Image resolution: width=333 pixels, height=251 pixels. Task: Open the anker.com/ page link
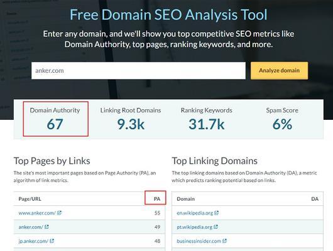(x=31, y=227)
